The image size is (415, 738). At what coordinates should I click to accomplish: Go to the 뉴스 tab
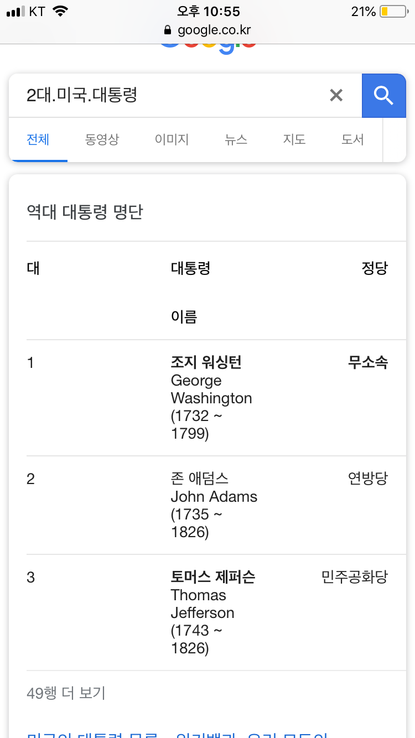pyautogui.click(x=236, y=139)
